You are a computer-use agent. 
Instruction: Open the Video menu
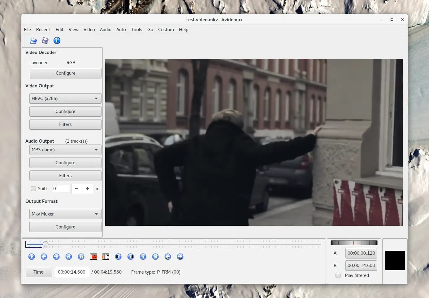point(89,29)
